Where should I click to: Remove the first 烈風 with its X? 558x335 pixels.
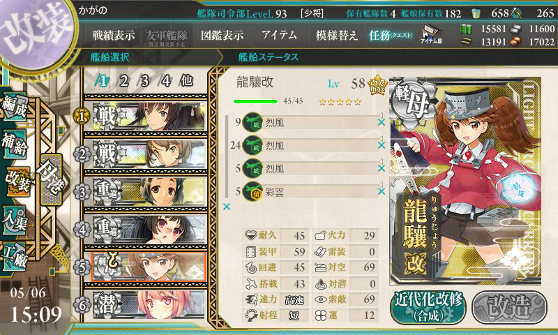point(381,122)
